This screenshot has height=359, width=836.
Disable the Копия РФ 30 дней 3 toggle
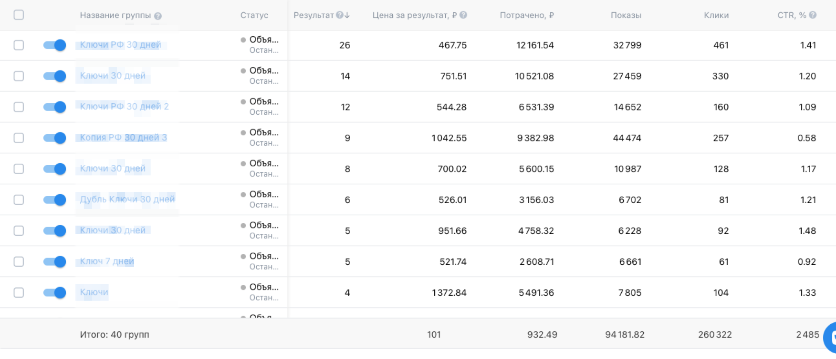pyautogui.click(x=55, y=138)
